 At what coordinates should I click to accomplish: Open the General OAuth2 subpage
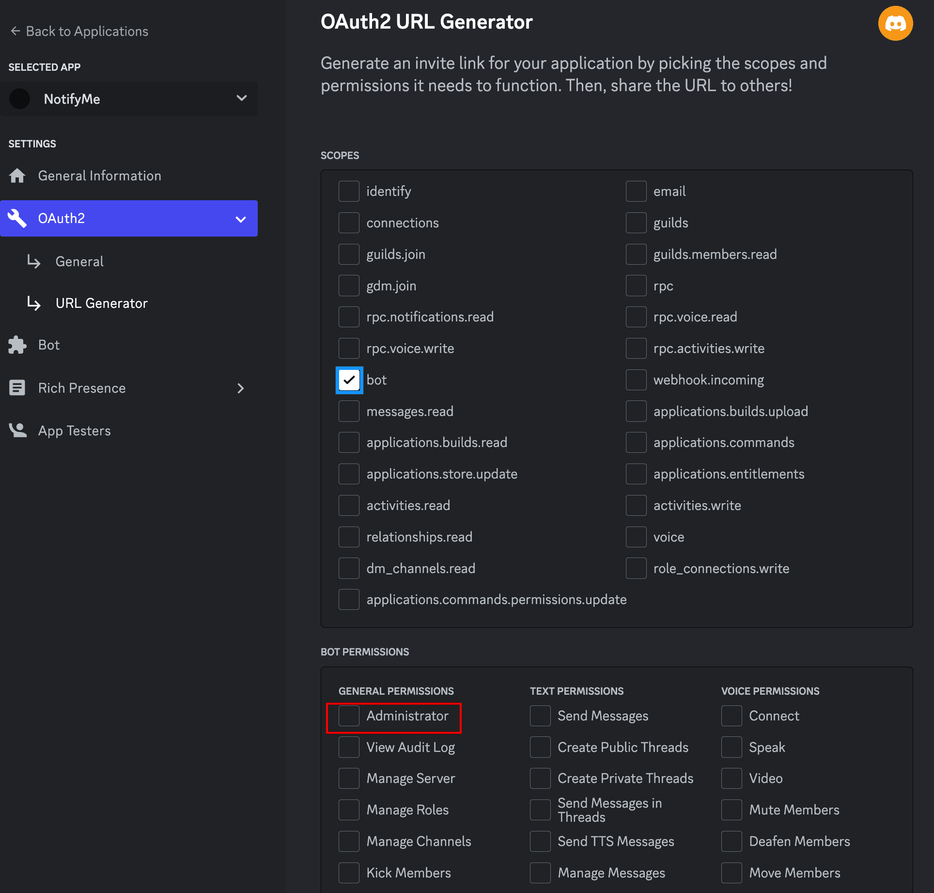79,262
